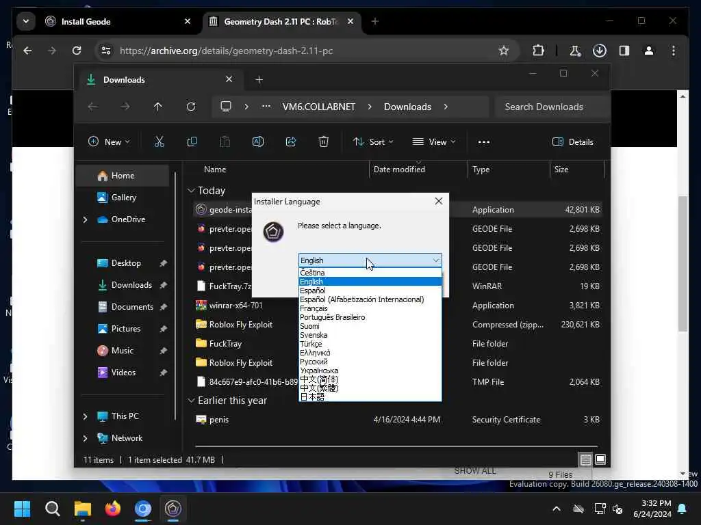
Task: Open the Sort dropdown menu
Action: pos(373,142)
